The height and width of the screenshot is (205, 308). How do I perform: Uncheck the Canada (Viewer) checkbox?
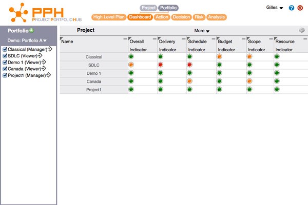(5, 69)
